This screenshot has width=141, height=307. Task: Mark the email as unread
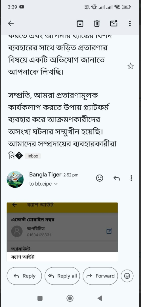click(x=114, y=23)
